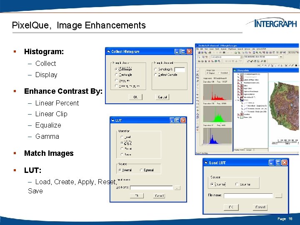Image resolution: width=300 pixels, height=225 pixels.
Task: Click Rivers legend style icon
Action: 241,100
